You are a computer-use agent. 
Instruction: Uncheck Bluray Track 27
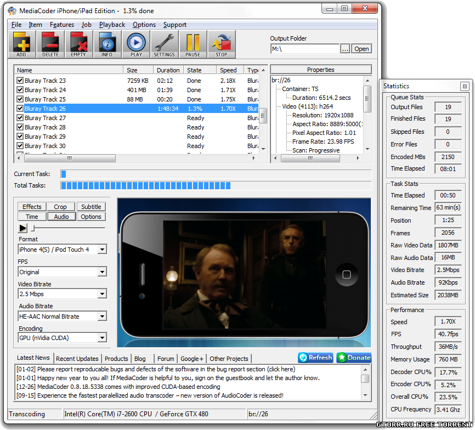click(x=20, y=118)
